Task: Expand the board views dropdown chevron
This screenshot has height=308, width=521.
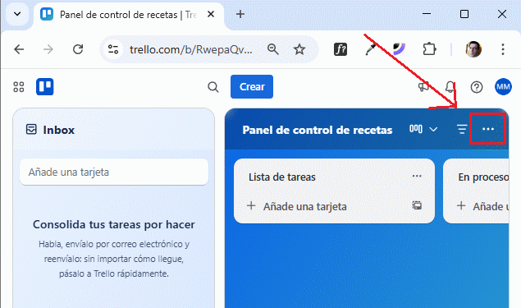Action: click(x=433, y=129)
